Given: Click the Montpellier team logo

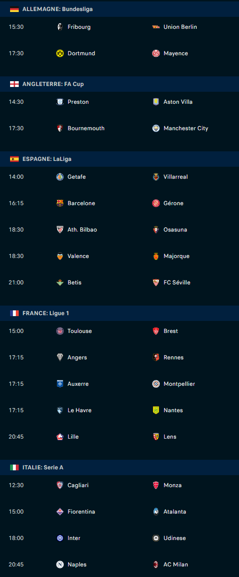Looking at the screenshot, I should click(156, 384).
